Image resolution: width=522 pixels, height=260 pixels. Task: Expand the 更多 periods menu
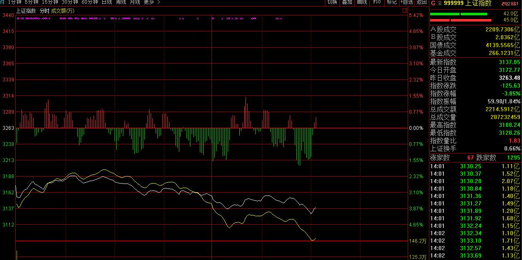(149, 2)
